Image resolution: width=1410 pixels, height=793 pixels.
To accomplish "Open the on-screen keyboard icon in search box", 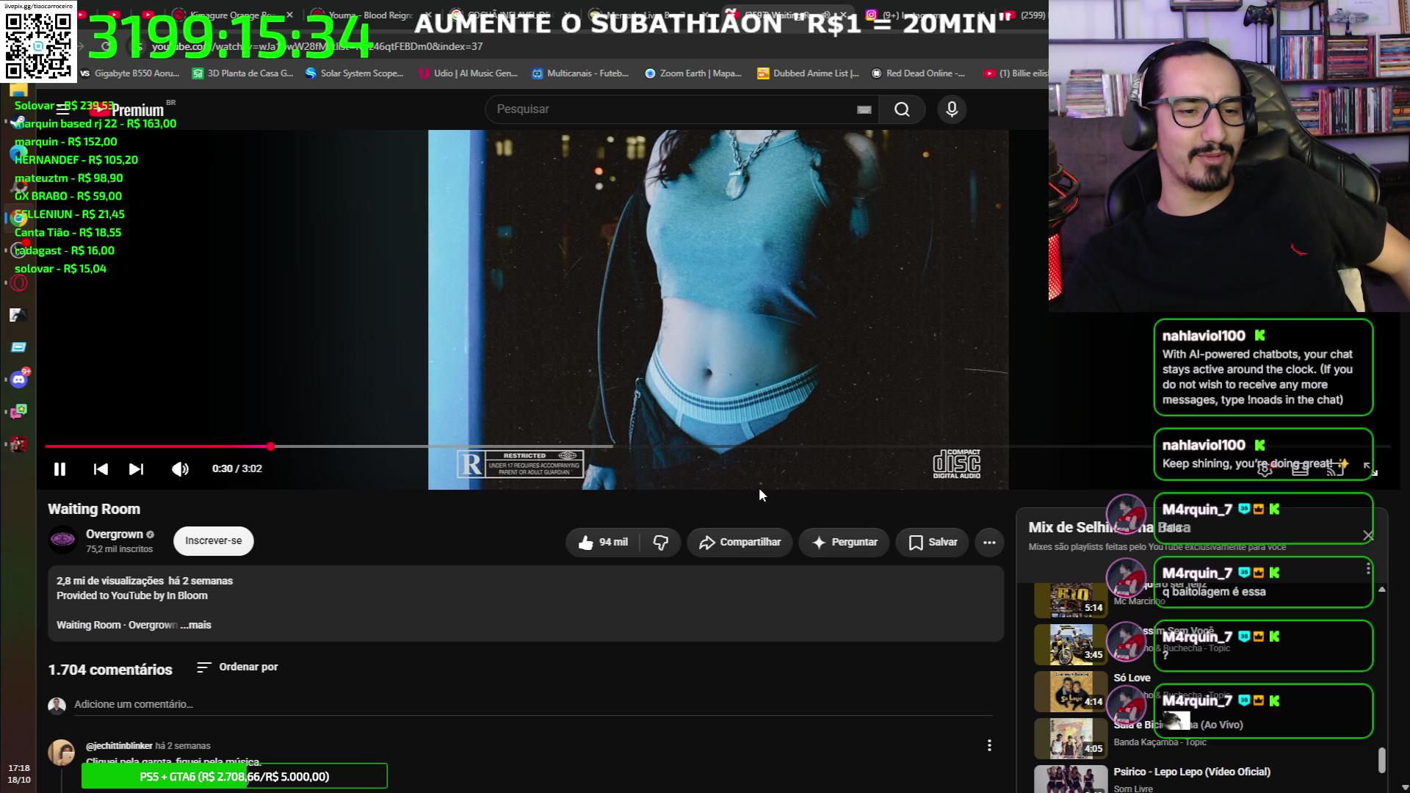I will [864, 109].
